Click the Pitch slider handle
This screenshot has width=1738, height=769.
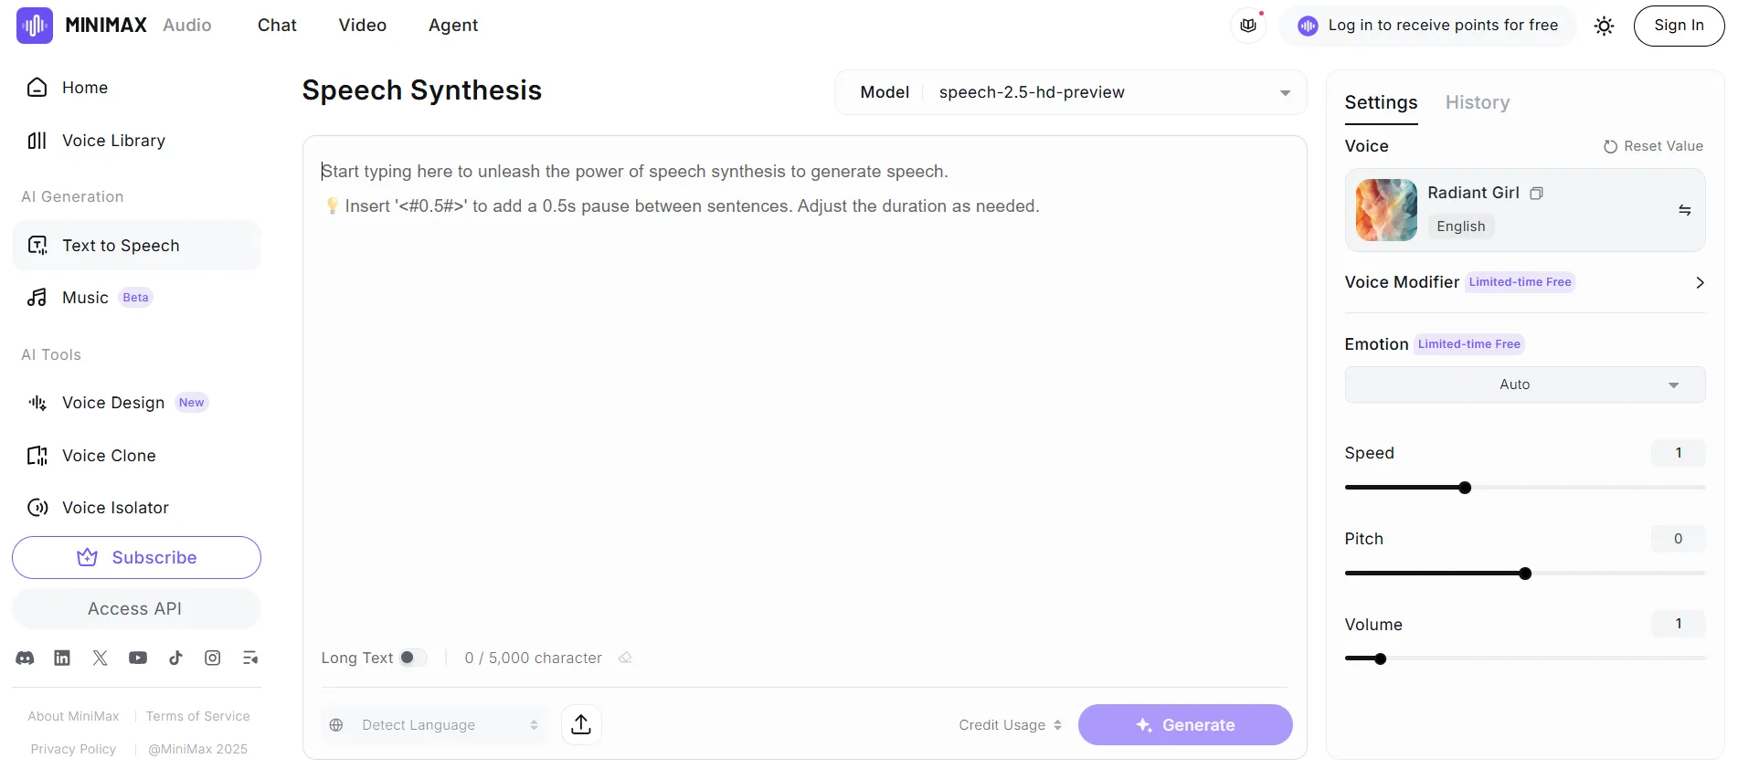tap(1525, 574)
